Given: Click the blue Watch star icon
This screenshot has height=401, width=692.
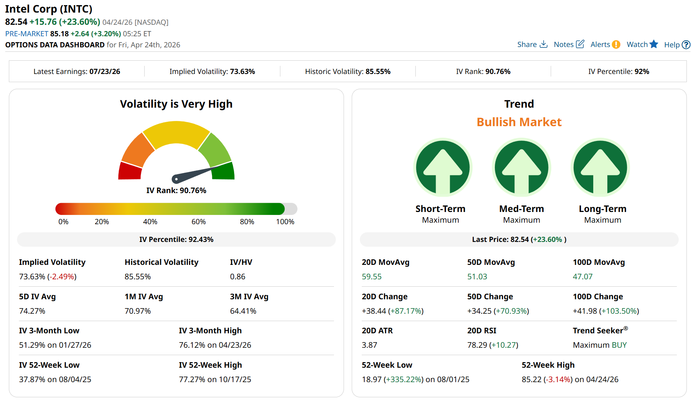Looking at the screenshot, I should click(654, 44).
